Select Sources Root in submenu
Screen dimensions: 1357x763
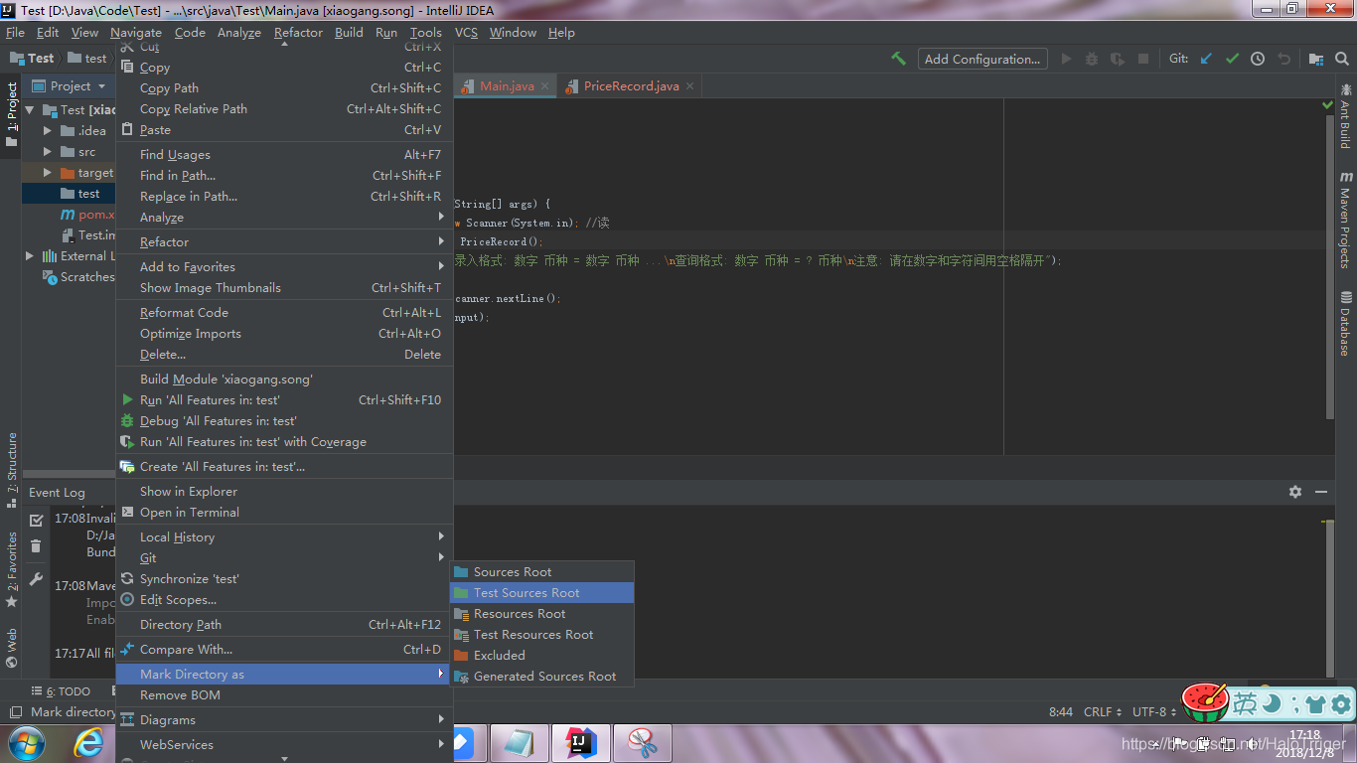(541, 571)
